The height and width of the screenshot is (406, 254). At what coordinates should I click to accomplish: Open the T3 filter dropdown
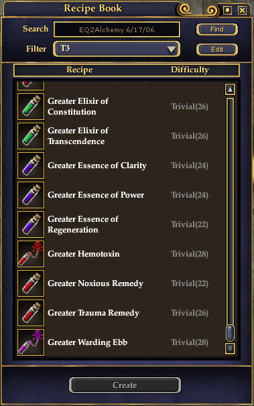[117, 49]
